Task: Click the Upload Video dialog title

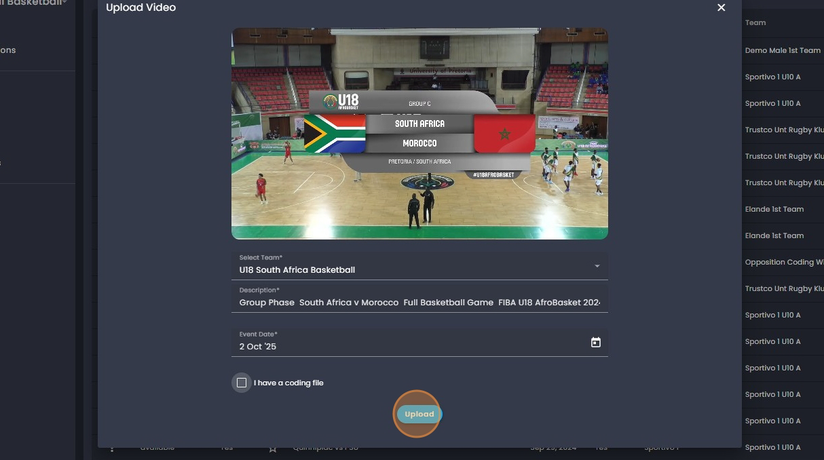Action: 141,7
